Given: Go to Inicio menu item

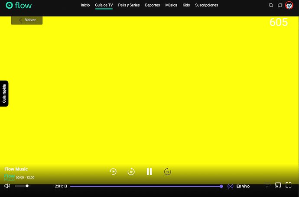Looking at the screenshot, I should 85,5.
